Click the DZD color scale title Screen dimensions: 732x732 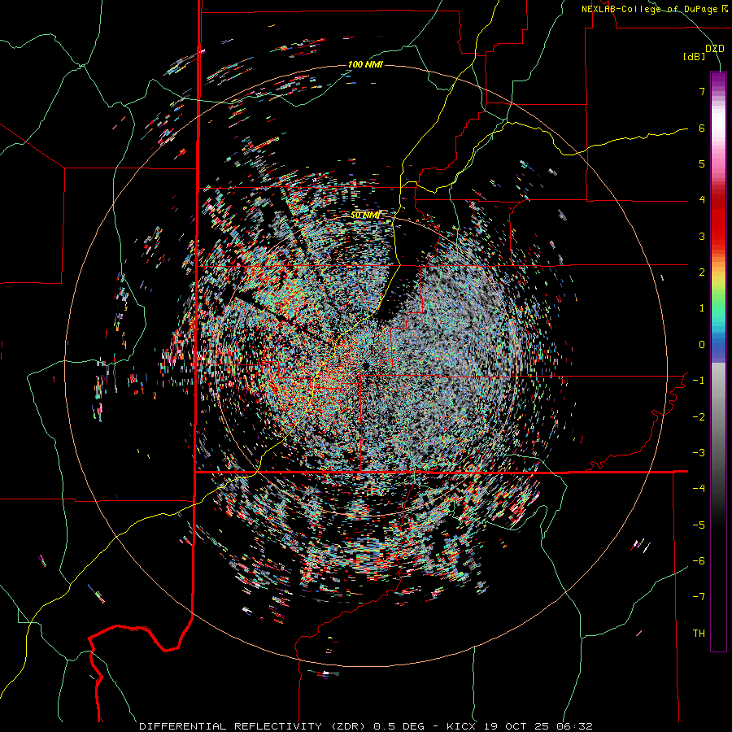pyautogui.click(x=715, y=49)
